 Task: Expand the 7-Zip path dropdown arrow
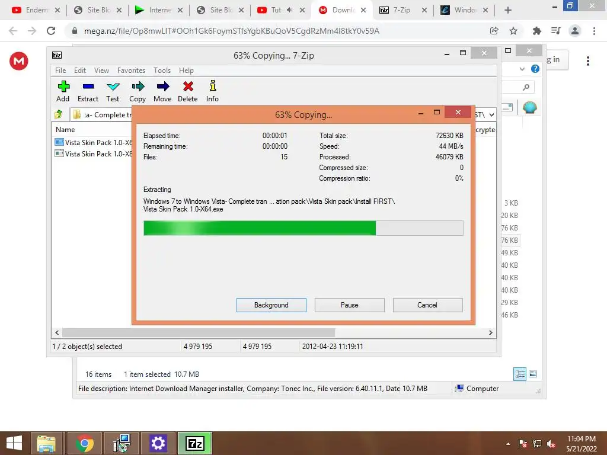(491, 115)
